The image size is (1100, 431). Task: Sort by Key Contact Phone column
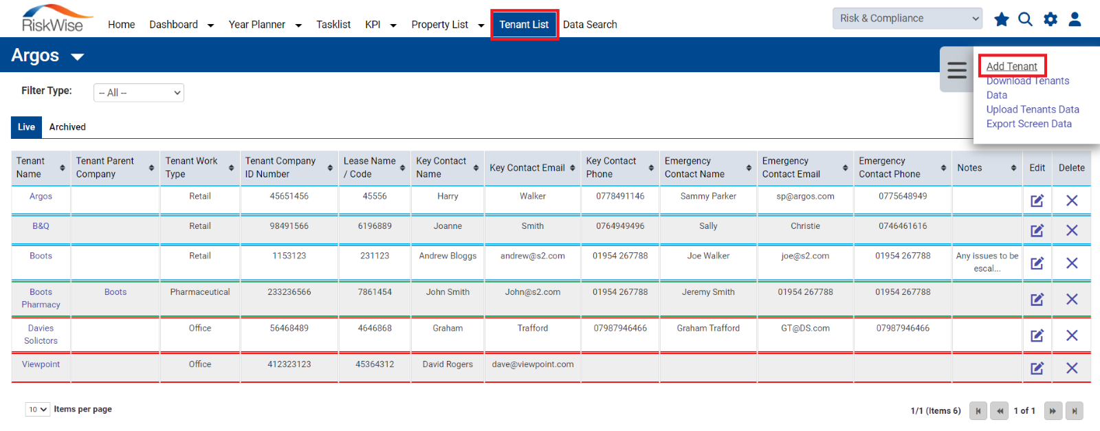click(x=651, y=168)
